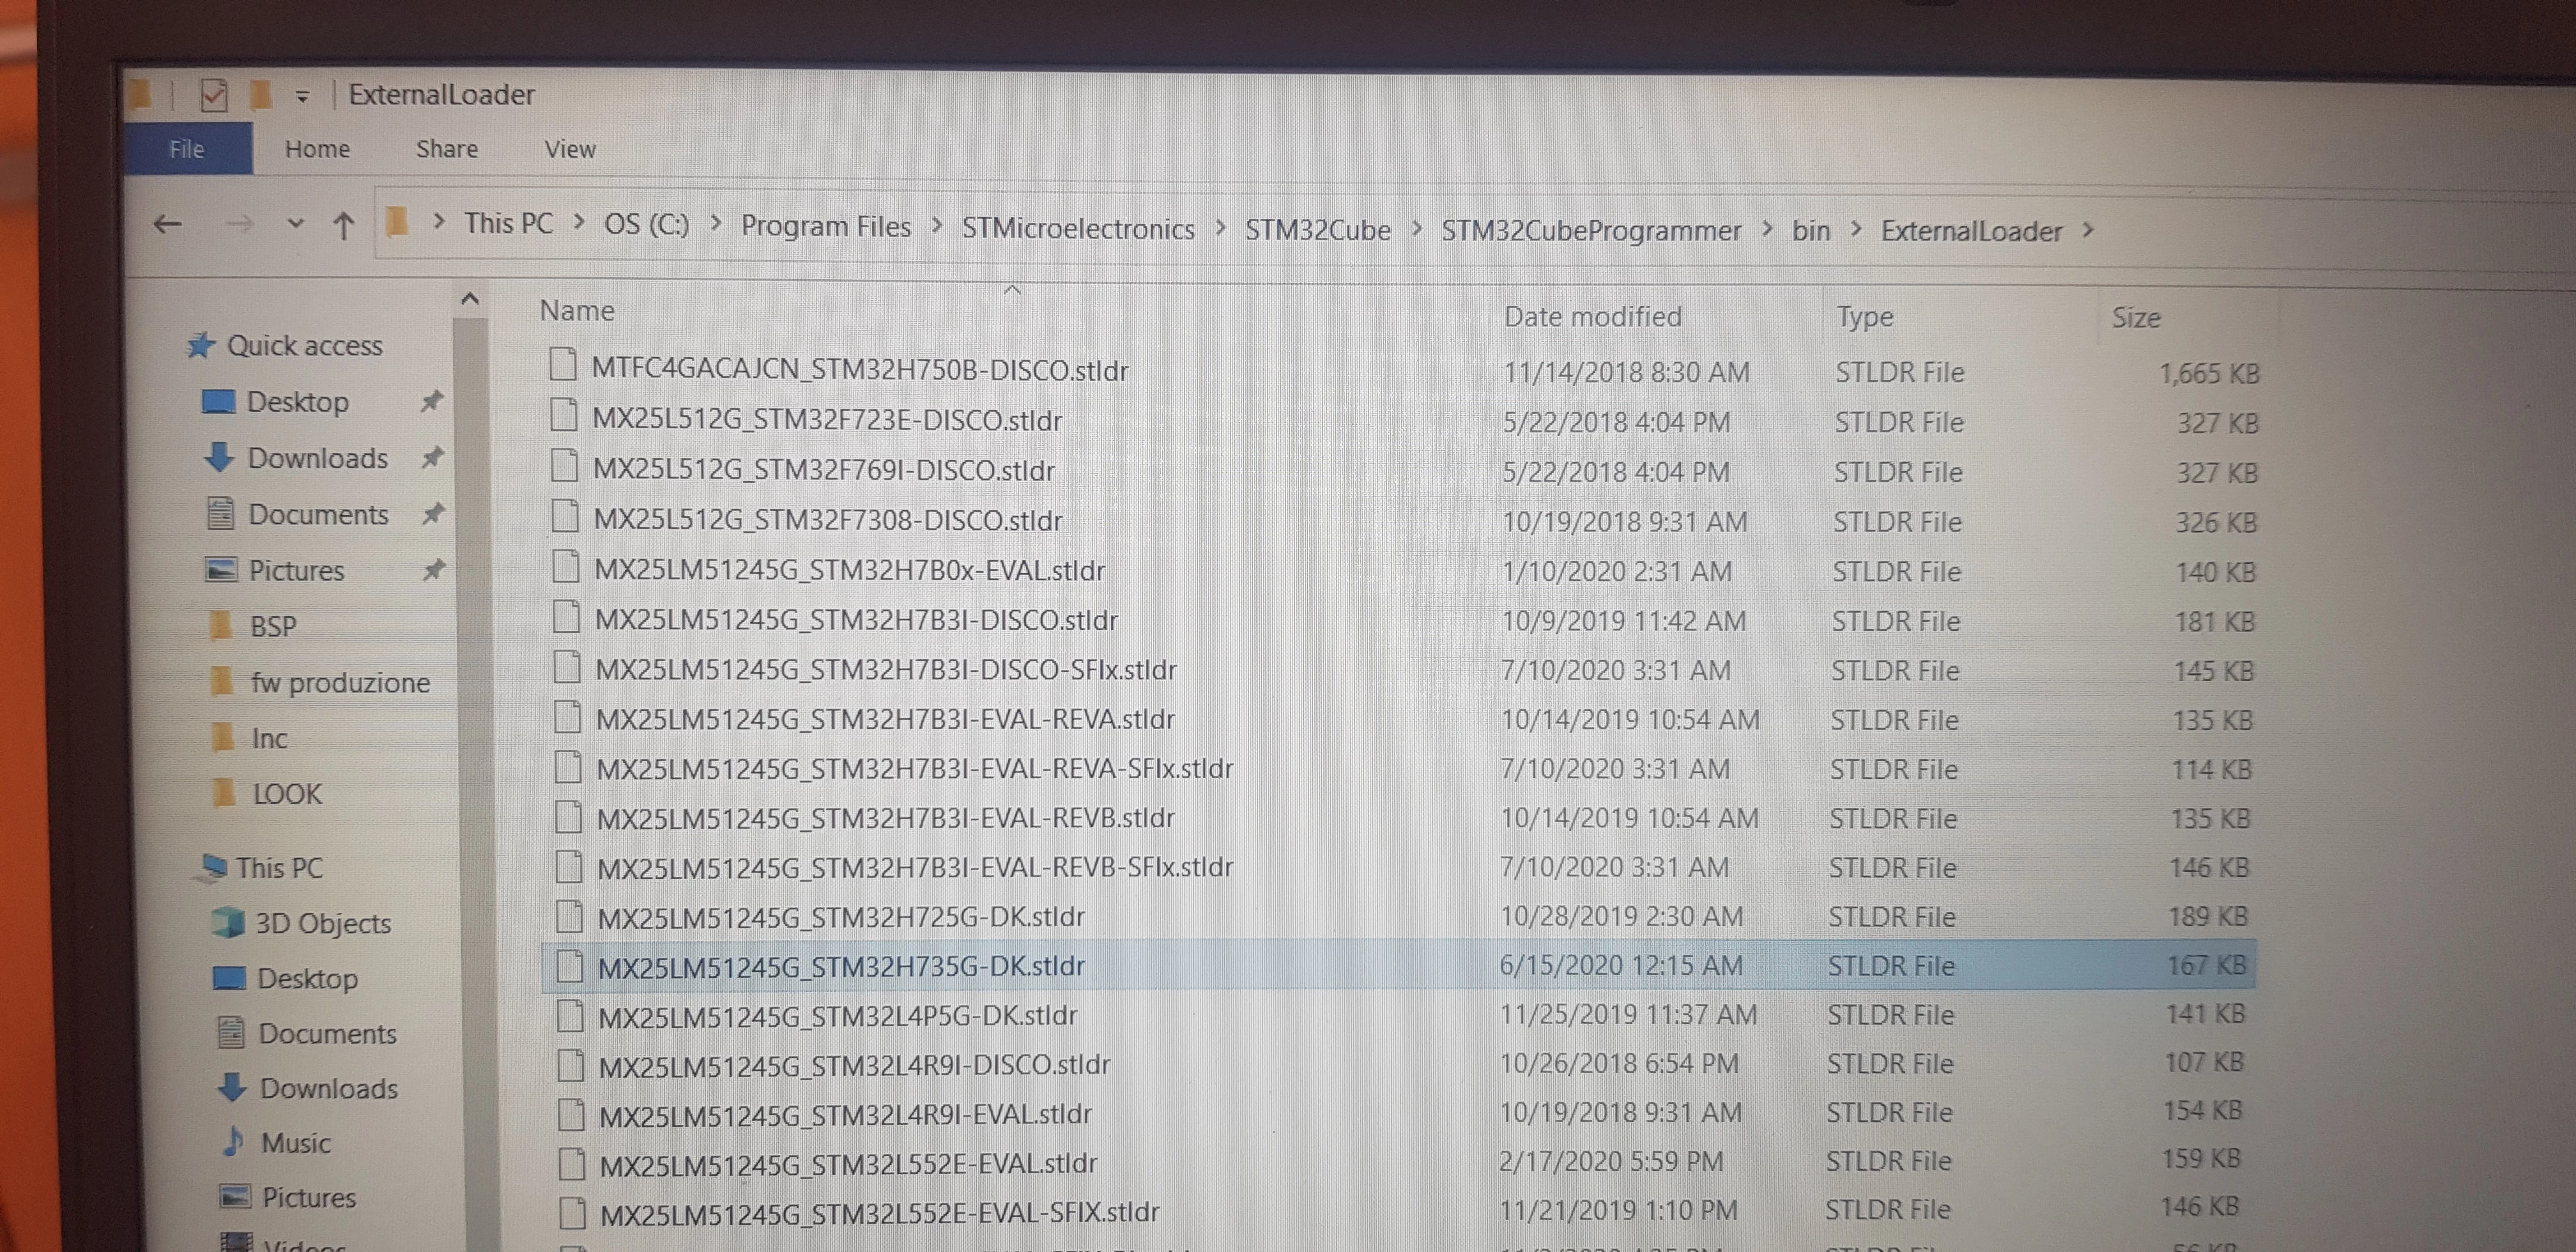
Task: Select file icon of MX25LM51245G_STM32H735G-DK.stldr
Action: point(570,965)
